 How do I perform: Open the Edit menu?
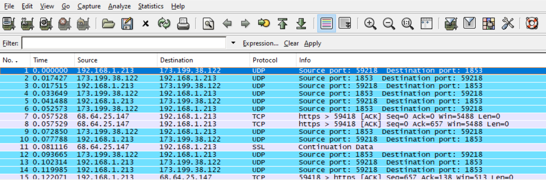(x=27, y=6)
